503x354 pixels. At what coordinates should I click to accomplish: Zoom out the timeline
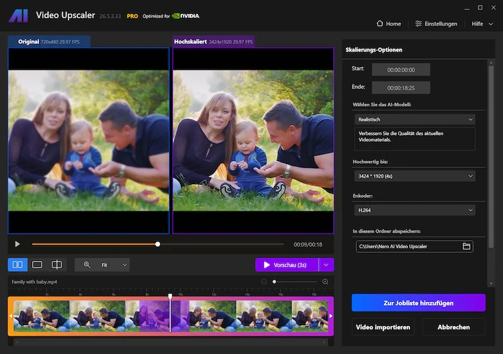point(263,282)
